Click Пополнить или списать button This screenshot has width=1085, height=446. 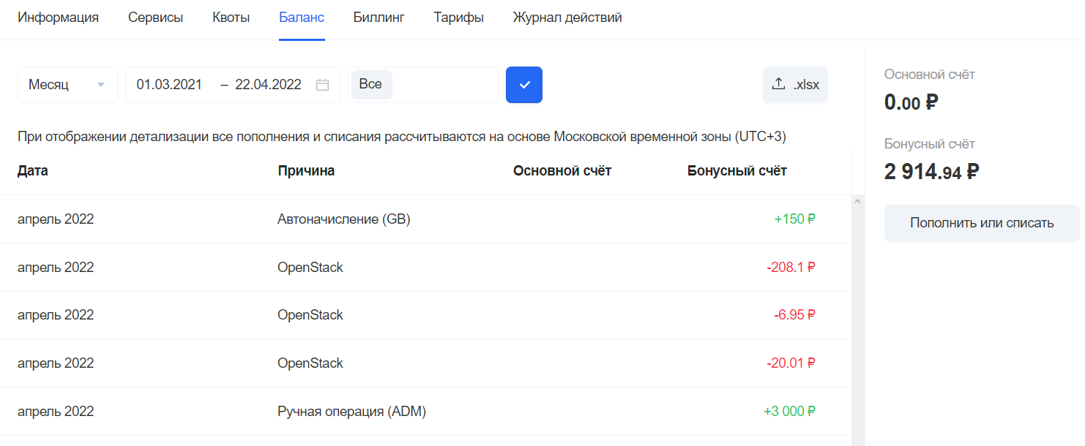(982, 223)
